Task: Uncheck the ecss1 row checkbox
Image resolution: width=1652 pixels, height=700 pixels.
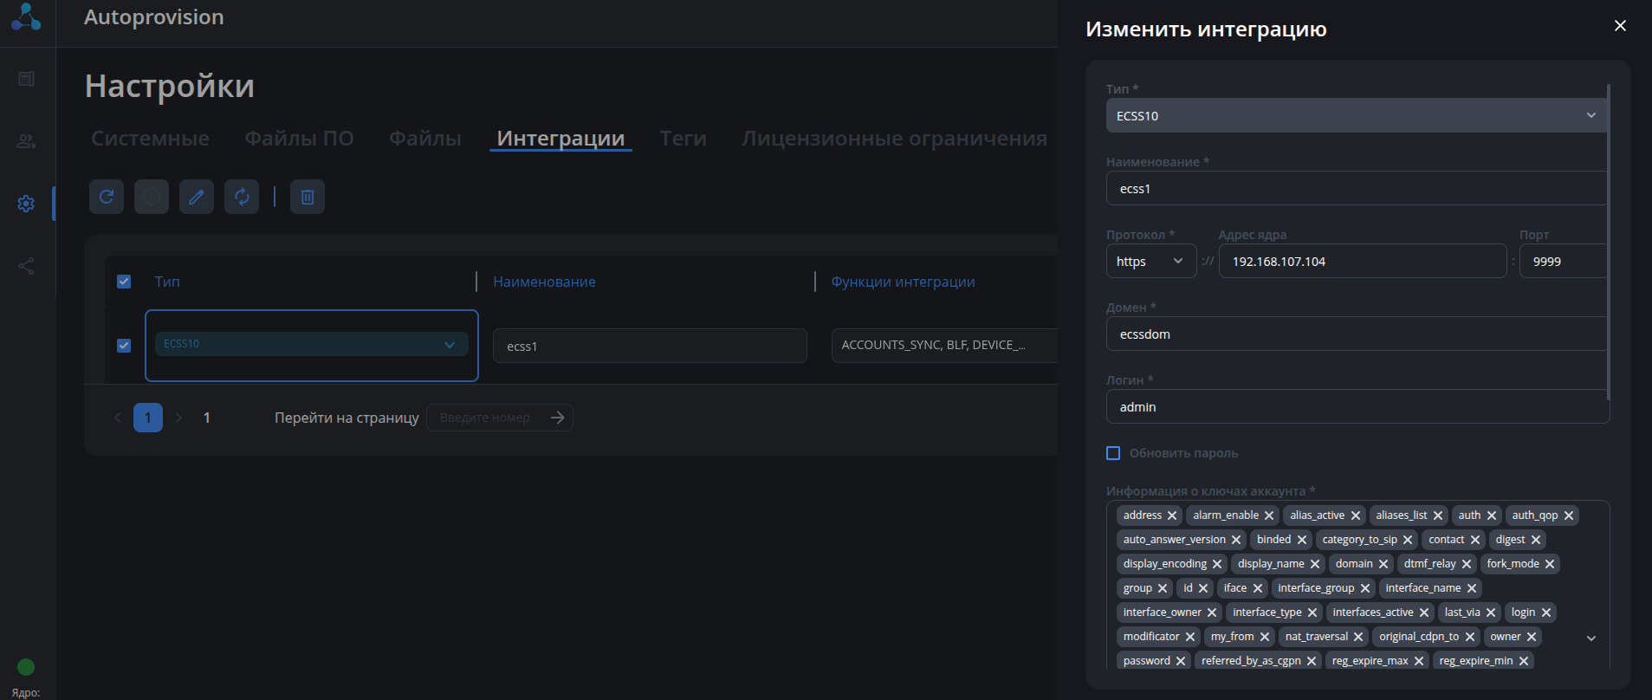Action: (x=124, y=346)
